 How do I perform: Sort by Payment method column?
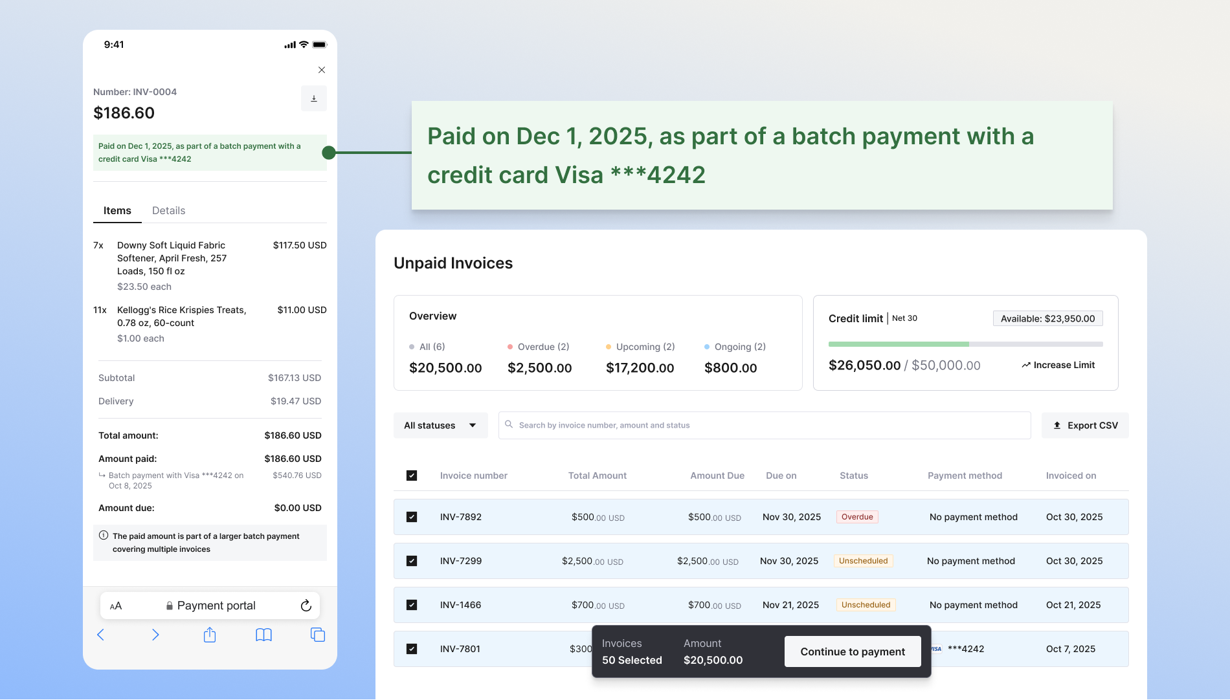click(965, 476)
